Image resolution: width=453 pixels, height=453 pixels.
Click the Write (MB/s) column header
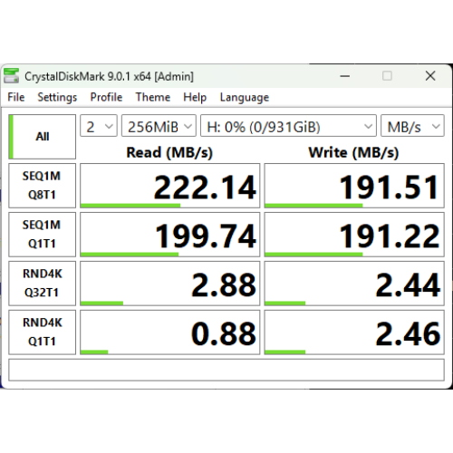(353, 152)
